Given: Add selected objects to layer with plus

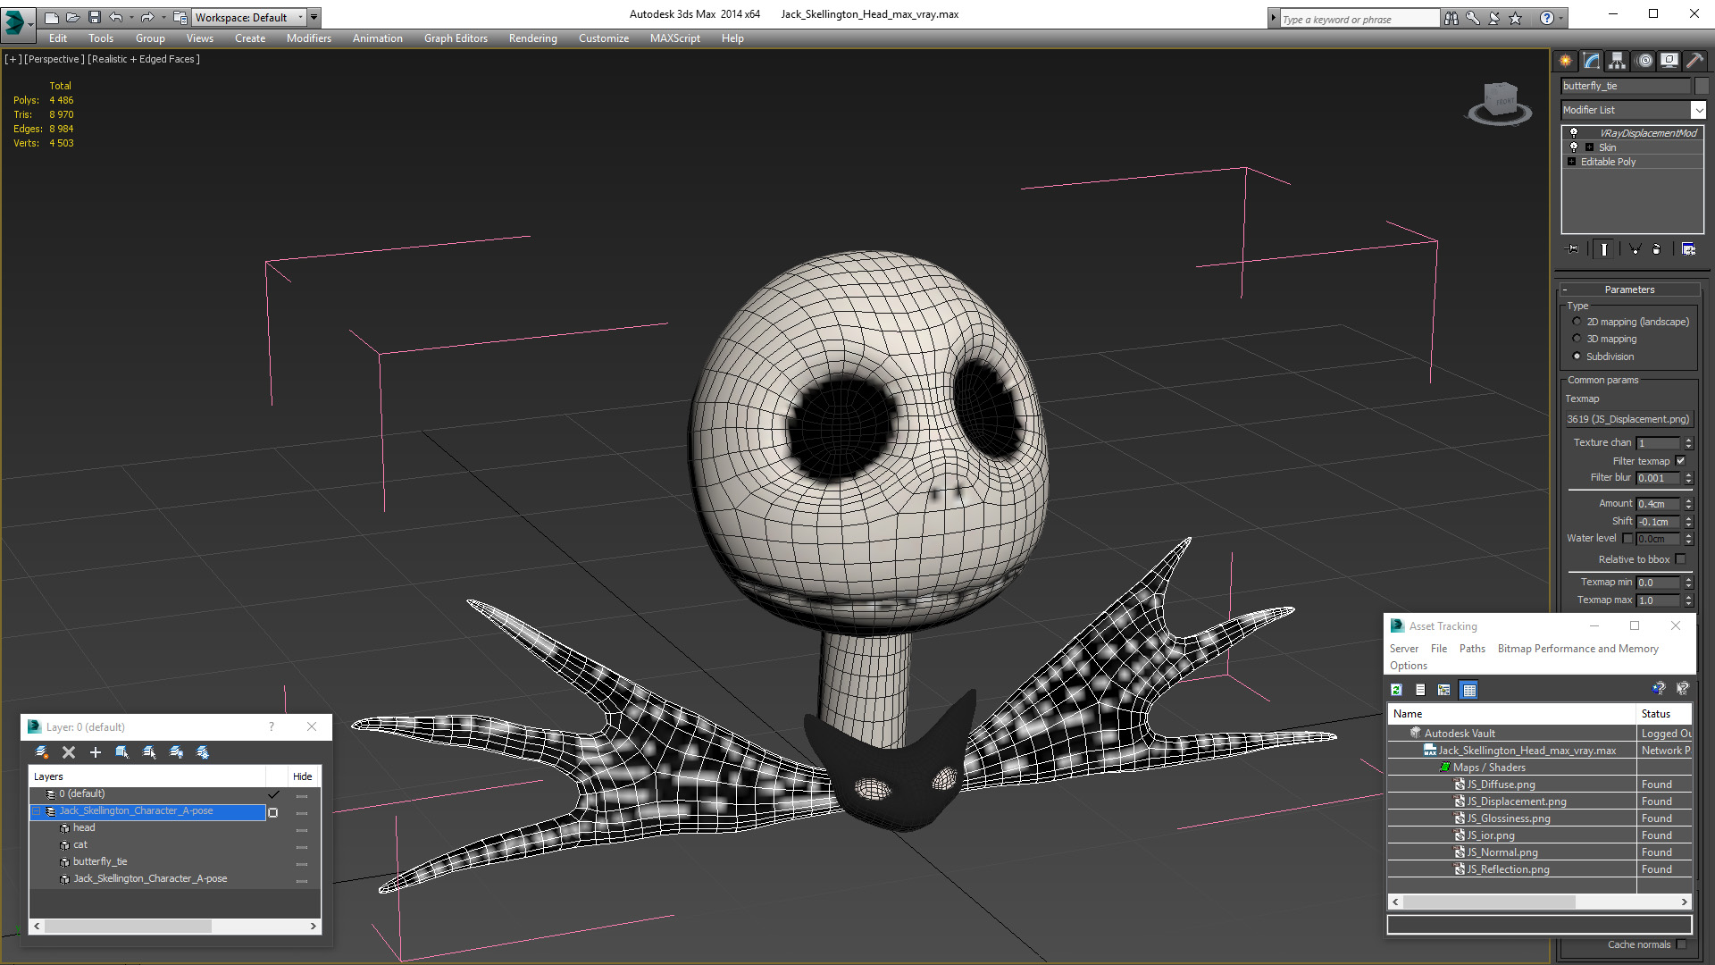Looking at the screenshot, I should [x=96, y=752].
